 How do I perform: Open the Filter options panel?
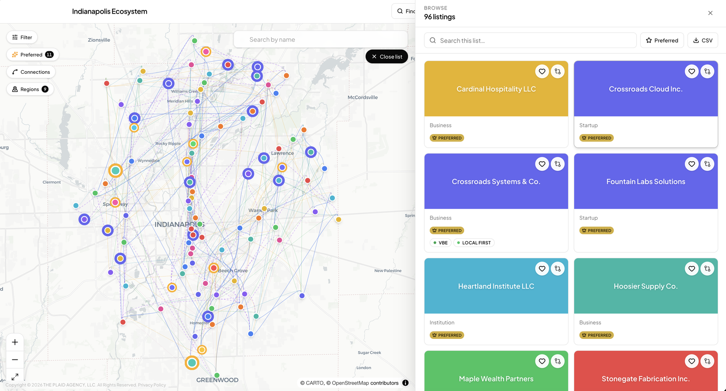pyautogui.click(x=22, y=38)
